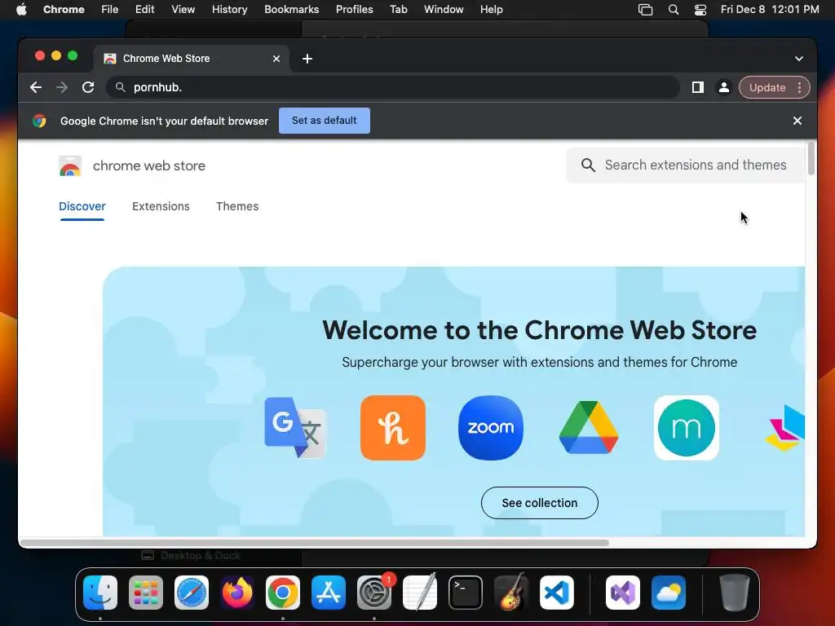Viewport: 835px width, 626px height.
Task: Open the Chrome application menu
Action: 64,10
